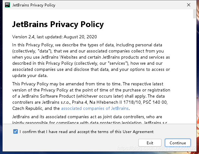
Task: Click the 'JetBrains and its associated companies act' line
Action: click(x=87, y=117)
